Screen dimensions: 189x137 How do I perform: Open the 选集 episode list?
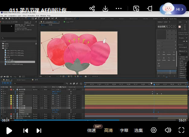click(139, 130)
